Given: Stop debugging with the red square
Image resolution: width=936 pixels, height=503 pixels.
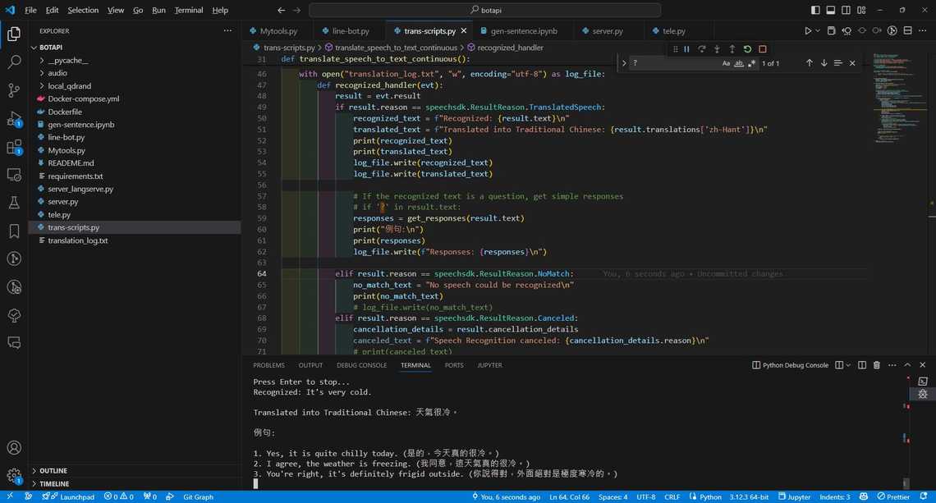Looking at the screenshot, I should tap(763, 49).
